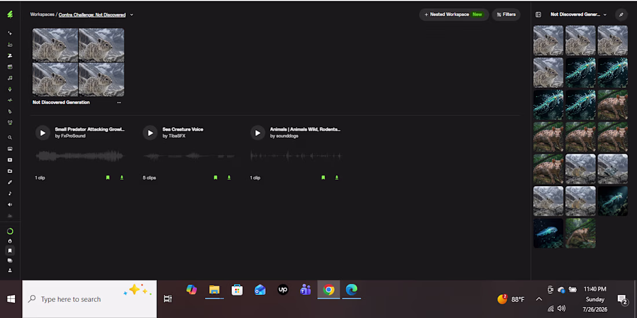Browse graphics brush icon in sidebar
Image resolution: width=637 pixels, height=318 pixels.
click(10, 182)
